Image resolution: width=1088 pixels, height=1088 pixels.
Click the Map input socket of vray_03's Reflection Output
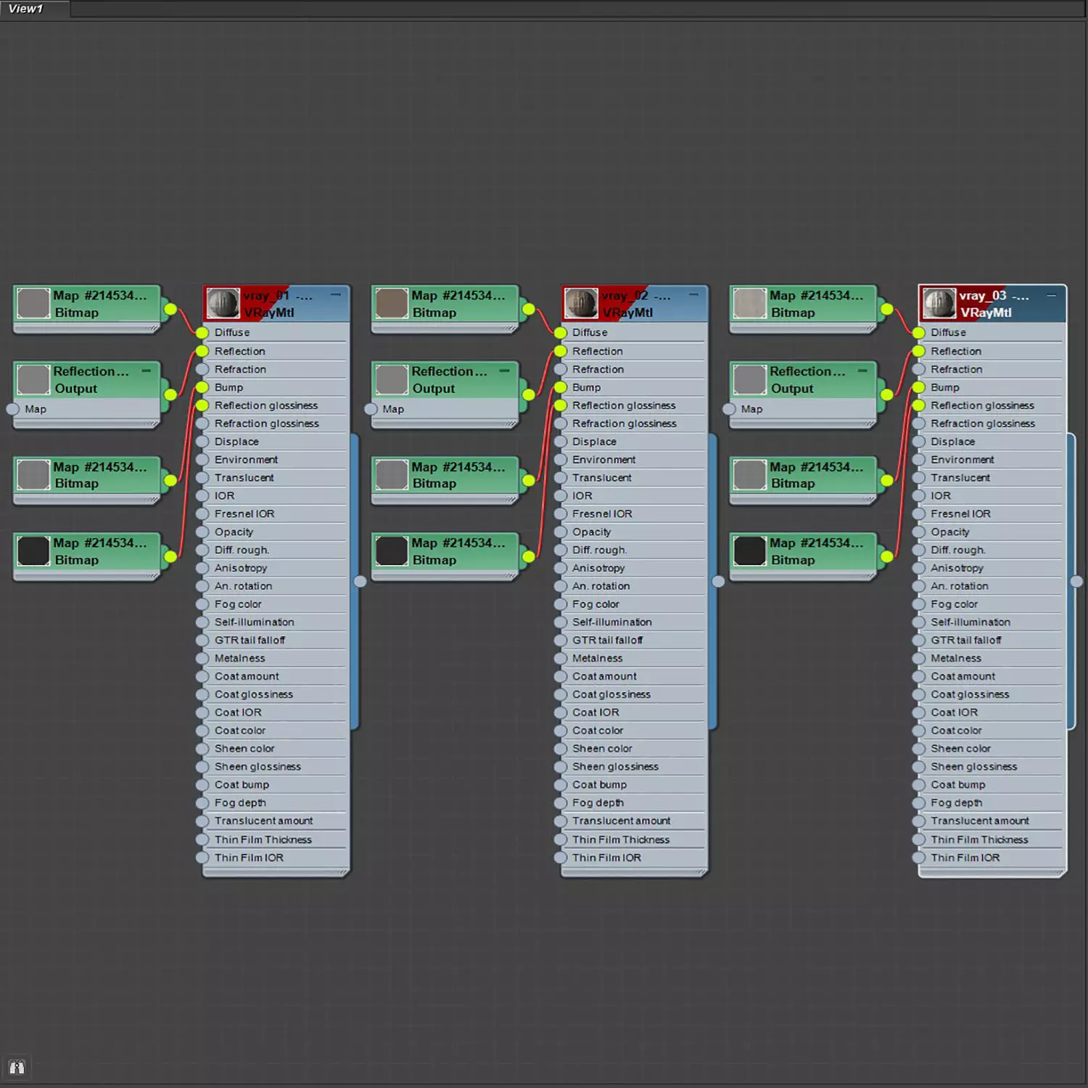tap(729, 409)
